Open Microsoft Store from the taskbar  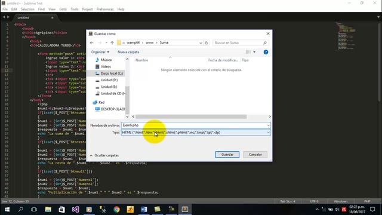tap(61, 210)
